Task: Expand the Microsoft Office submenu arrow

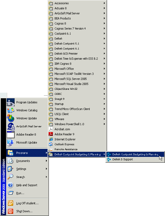Action: [105, 69]
